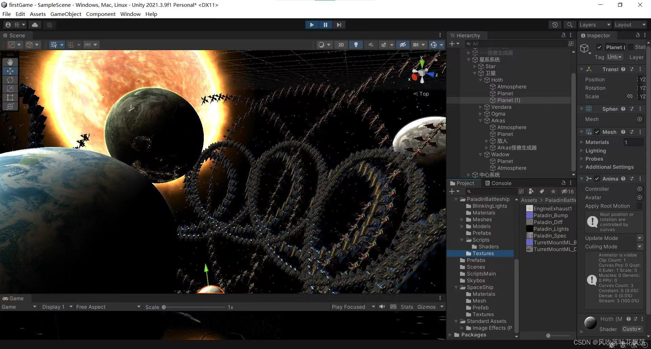Viewport: 651px width, 349px height.
Task: Select the Scale tool
Action: 10,88
